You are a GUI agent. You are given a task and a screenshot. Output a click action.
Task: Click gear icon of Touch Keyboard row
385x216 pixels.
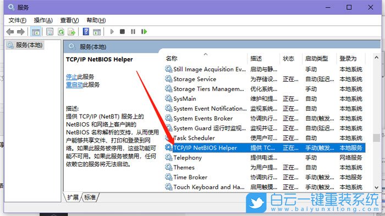[168, 187]
